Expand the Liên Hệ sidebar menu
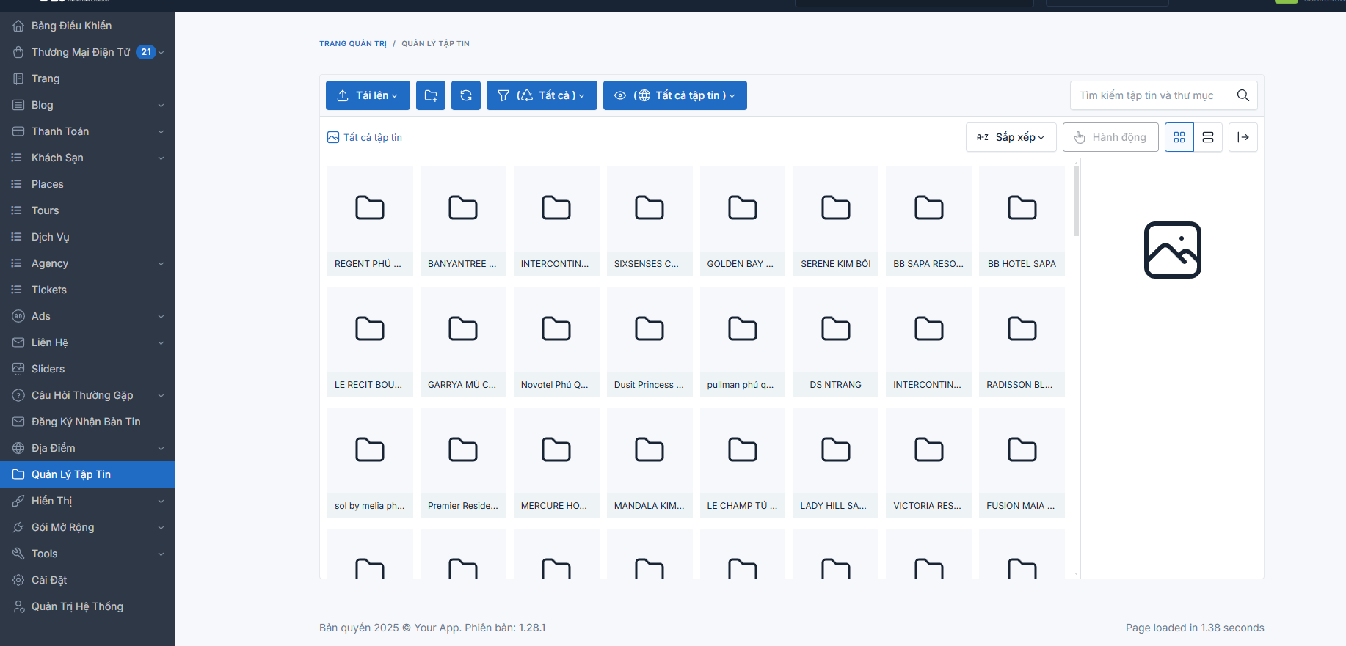The image size is (1346, 646). [x=87, y=342]
